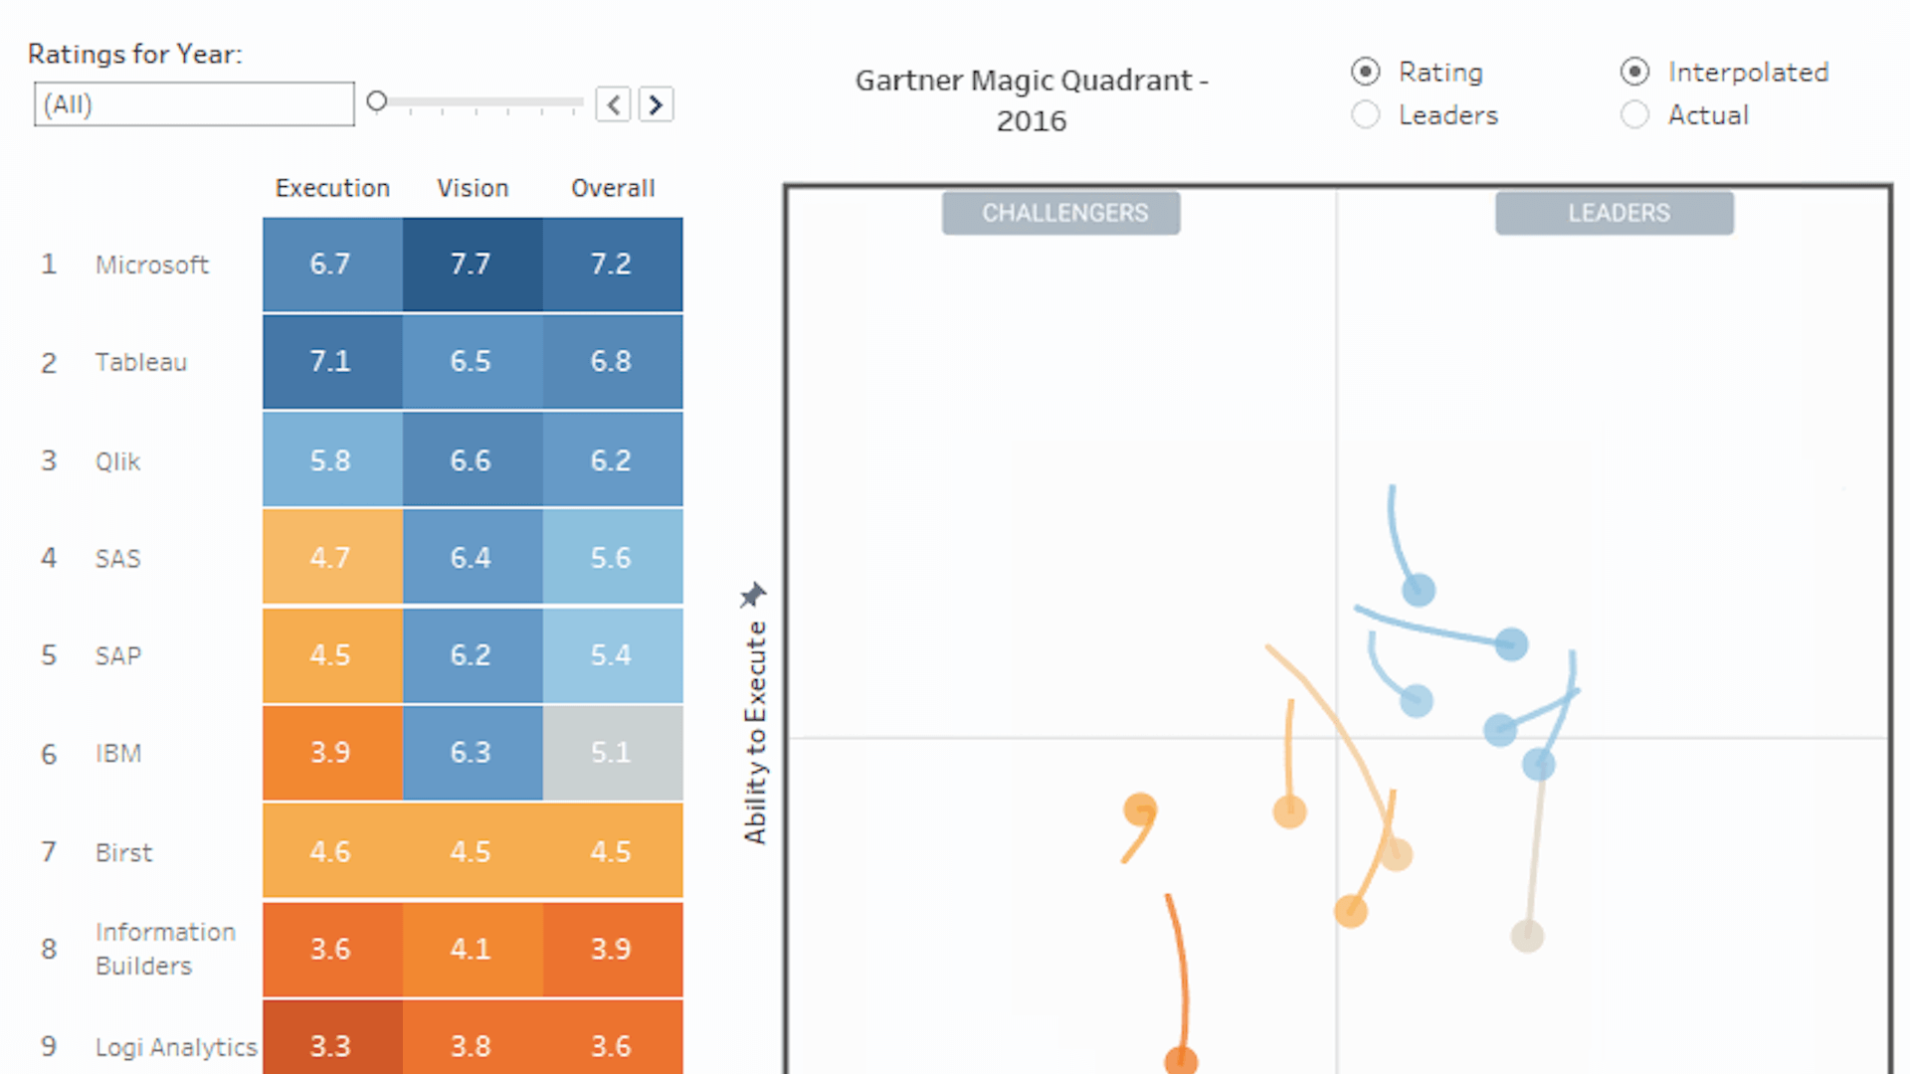The height and width of the screenshot is (1074, 1910).
Task: Choose the Actual radio option
Action: coord(1634,115)
